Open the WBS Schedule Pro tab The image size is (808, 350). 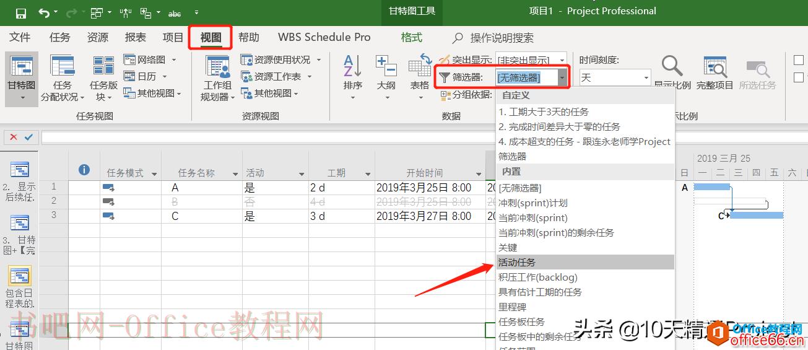(324, 38)
